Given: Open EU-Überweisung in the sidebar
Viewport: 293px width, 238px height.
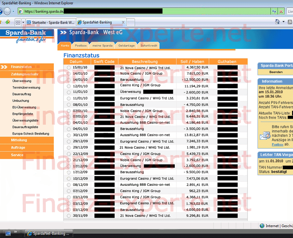Looking at the screenshot, I should [x=24, y=107].
